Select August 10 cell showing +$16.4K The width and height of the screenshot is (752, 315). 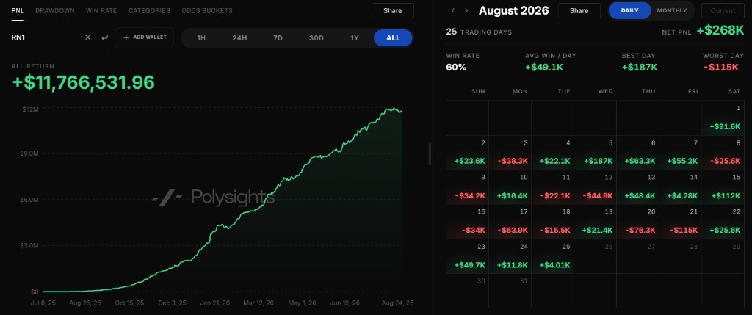point(510,187)
